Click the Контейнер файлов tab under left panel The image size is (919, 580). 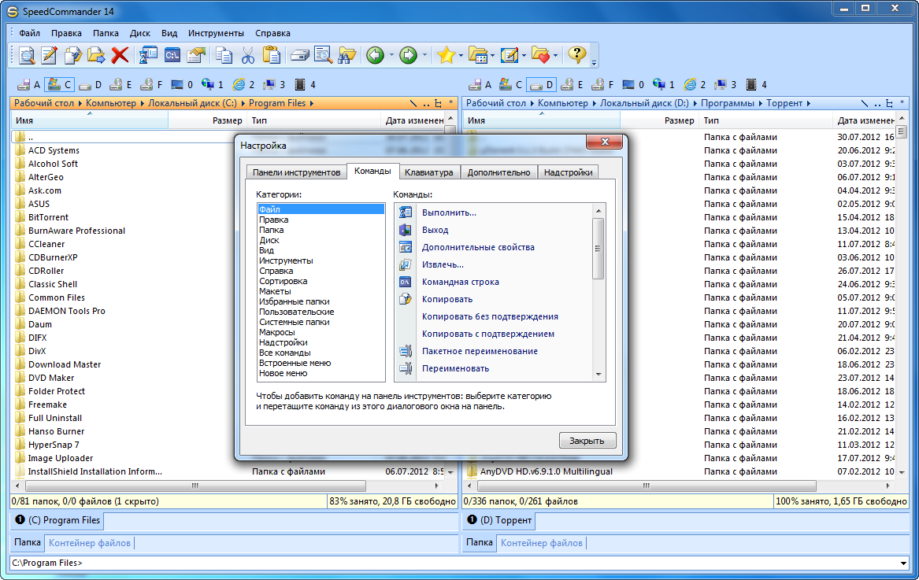[90, 543]
